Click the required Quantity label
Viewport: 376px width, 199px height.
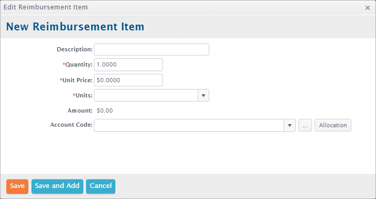tap(78, 64)
